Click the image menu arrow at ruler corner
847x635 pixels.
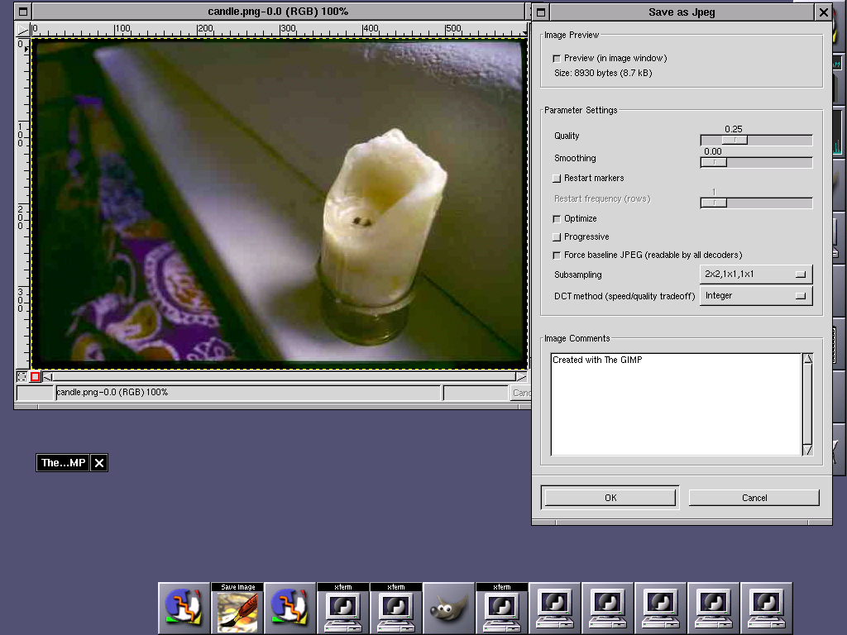tap(23, 30)
